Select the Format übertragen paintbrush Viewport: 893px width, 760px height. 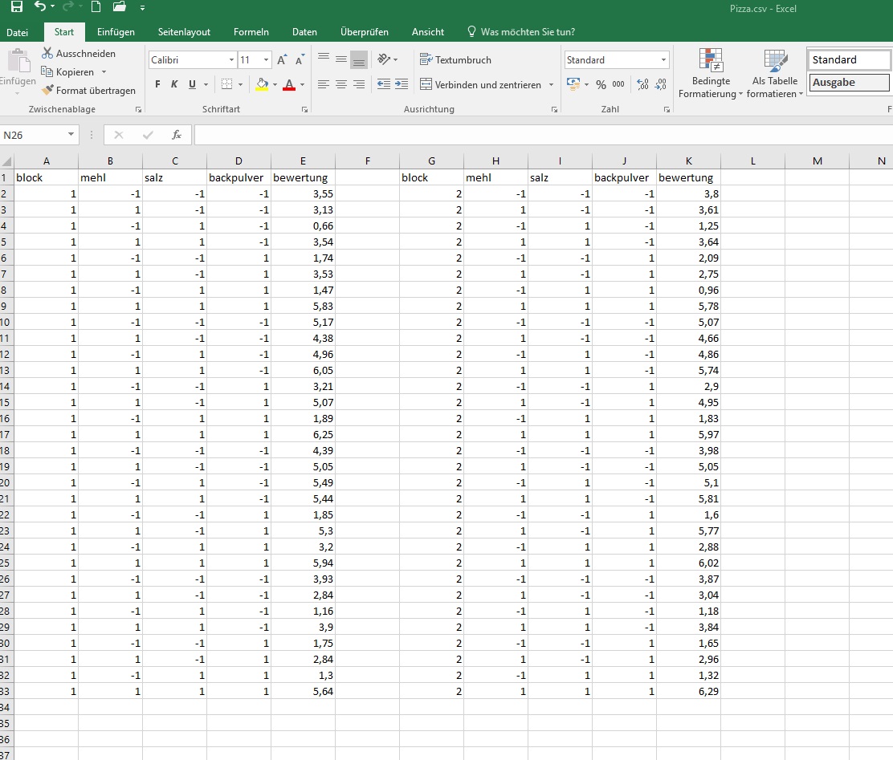pos(47,91)
